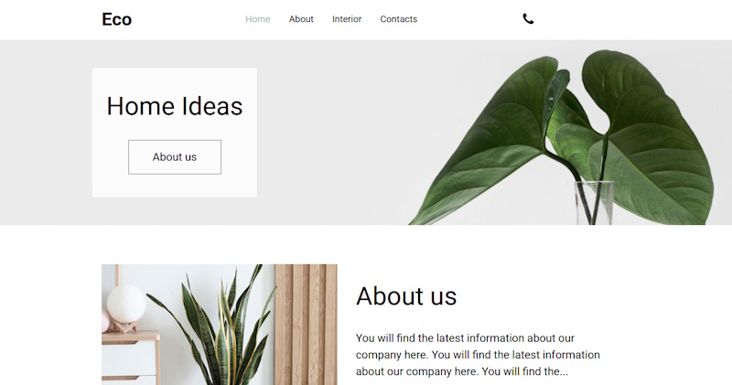Select the large green leaves hero image
Image resolution: width=732 pixels, height=385 pixels.
(x=560, y=137)
